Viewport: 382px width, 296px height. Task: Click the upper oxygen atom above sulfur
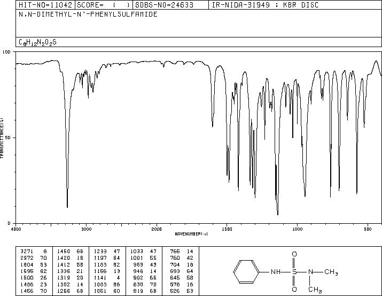click(294, 254)
